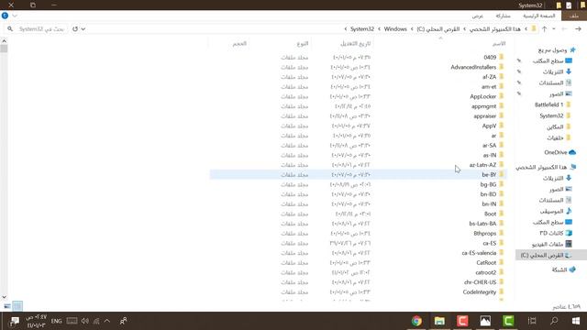Click the folder icon beside CodeIntegrity
This screenshot has width=587, height=330.
(502, 291)
